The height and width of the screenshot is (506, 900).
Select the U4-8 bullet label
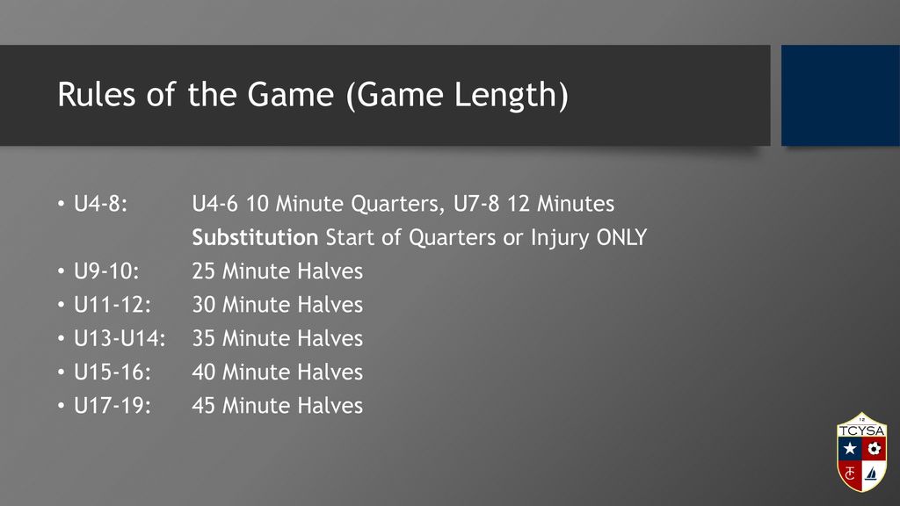pos(100,204)
